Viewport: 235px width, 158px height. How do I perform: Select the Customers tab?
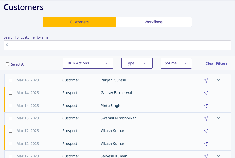79,22
